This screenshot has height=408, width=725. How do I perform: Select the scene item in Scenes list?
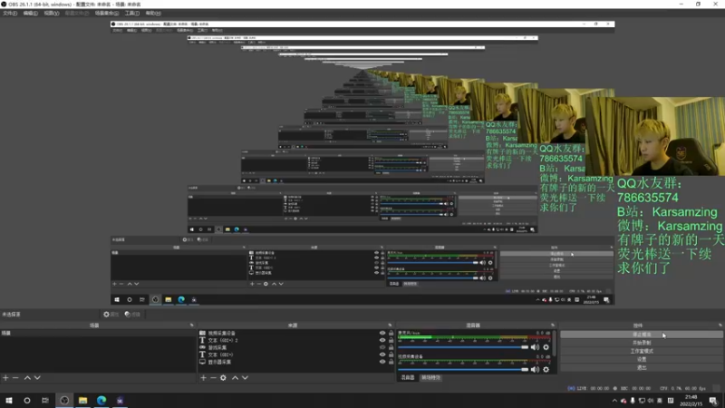[x=98, y=333]
